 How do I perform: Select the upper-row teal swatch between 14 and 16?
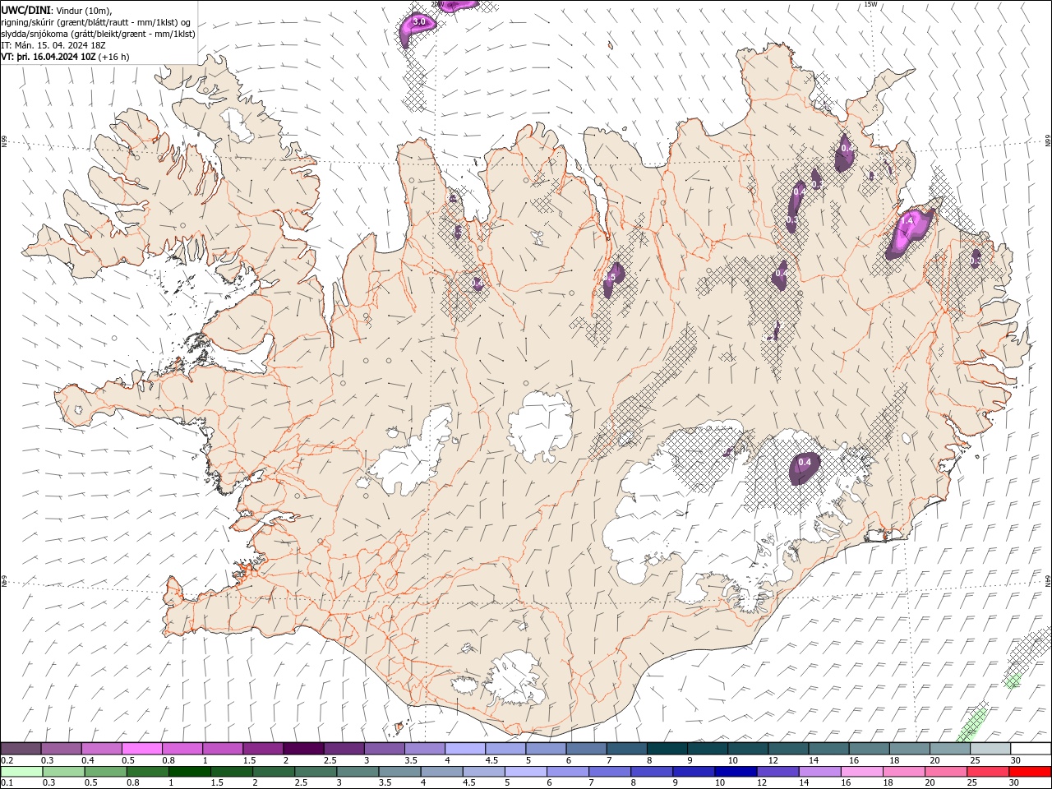point(828,749)
